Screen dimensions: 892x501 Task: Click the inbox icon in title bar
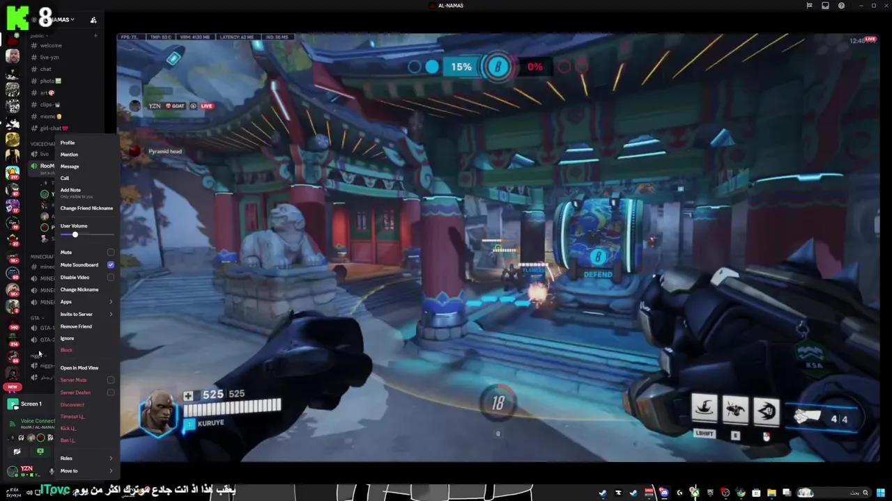pos(825,6)
